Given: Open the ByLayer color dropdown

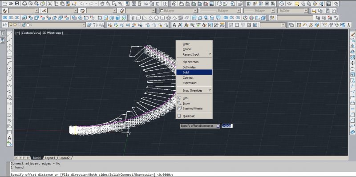Looking at the screenshot, I should click(195, 11).
